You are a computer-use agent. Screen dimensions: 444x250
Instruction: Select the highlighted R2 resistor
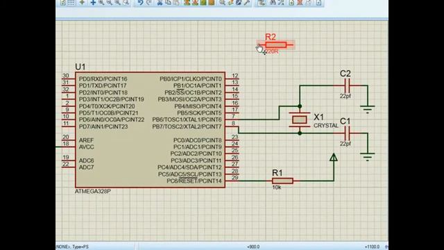(276, 44)
